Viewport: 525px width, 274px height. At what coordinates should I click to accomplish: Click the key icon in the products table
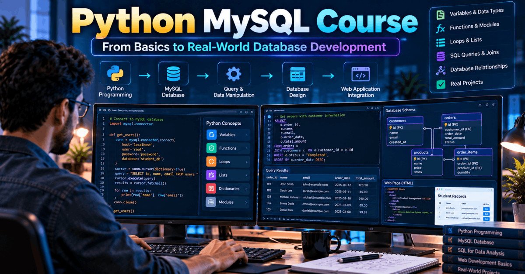[x=414, y=159]
